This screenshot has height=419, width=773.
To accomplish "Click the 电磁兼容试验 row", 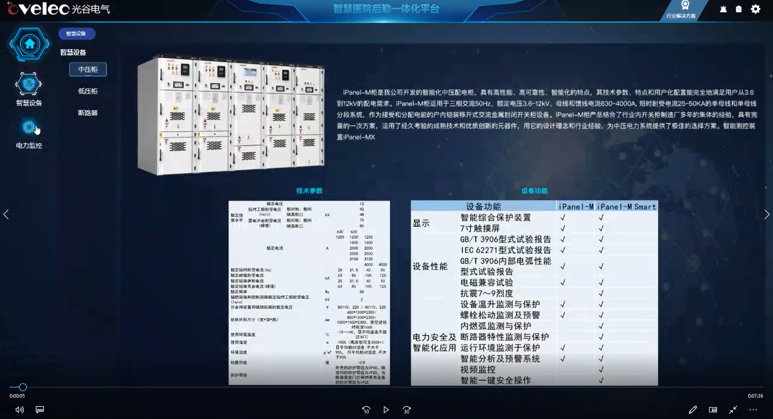I will pyautogui.click(x=534, y=282).
